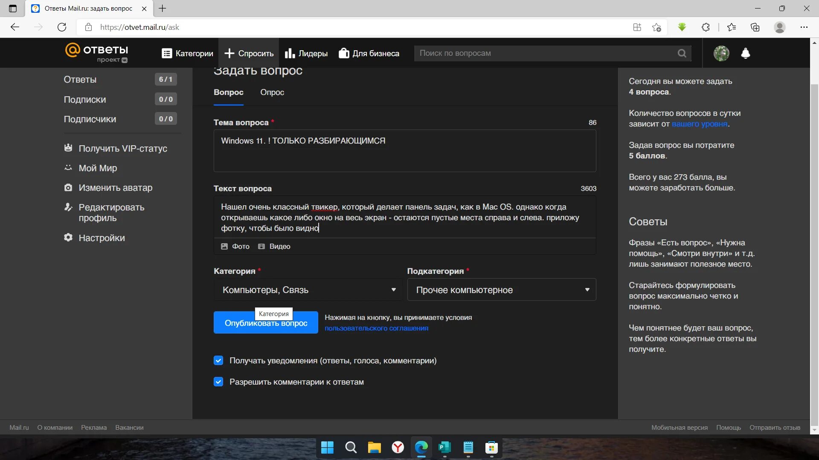Open Получить VIP-статус crown item
This screenshot has width=819, height=460.
point(68,148)
